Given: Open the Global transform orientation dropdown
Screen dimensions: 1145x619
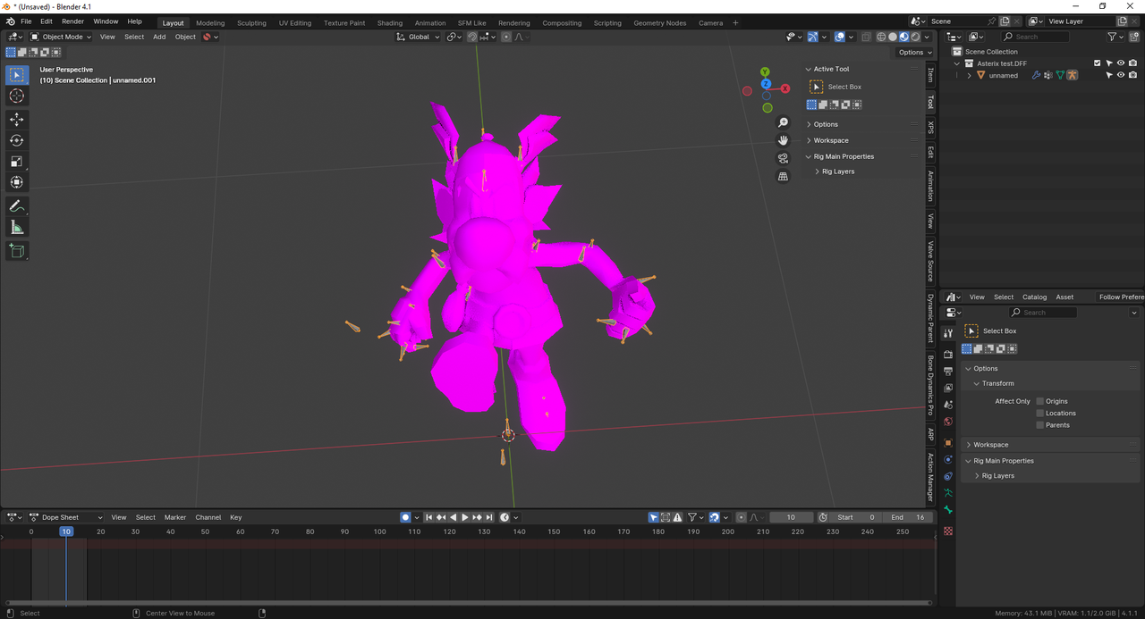Looking at the screenshot, I should click(419, 37).
